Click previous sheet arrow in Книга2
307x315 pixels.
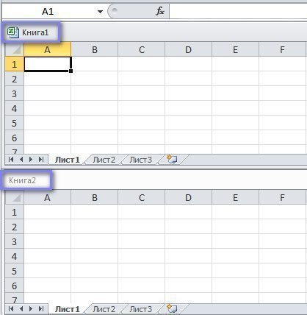point(21,308)
